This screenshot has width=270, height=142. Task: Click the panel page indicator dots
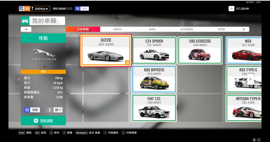point(43,67)
